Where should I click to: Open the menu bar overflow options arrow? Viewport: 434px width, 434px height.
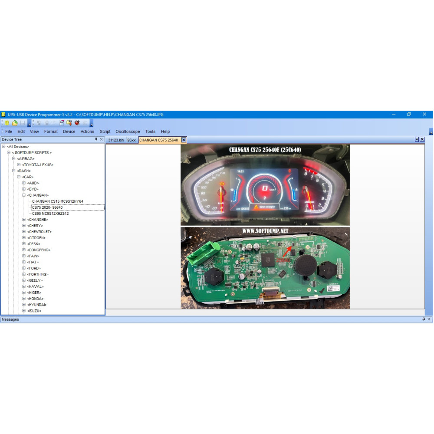[x=431, y=132]
